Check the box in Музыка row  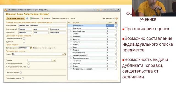point(116,66)
